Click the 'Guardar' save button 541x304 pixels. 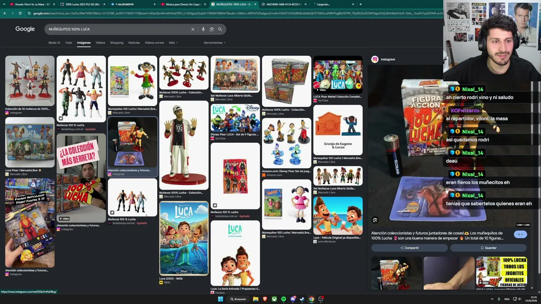click(488, 248)
